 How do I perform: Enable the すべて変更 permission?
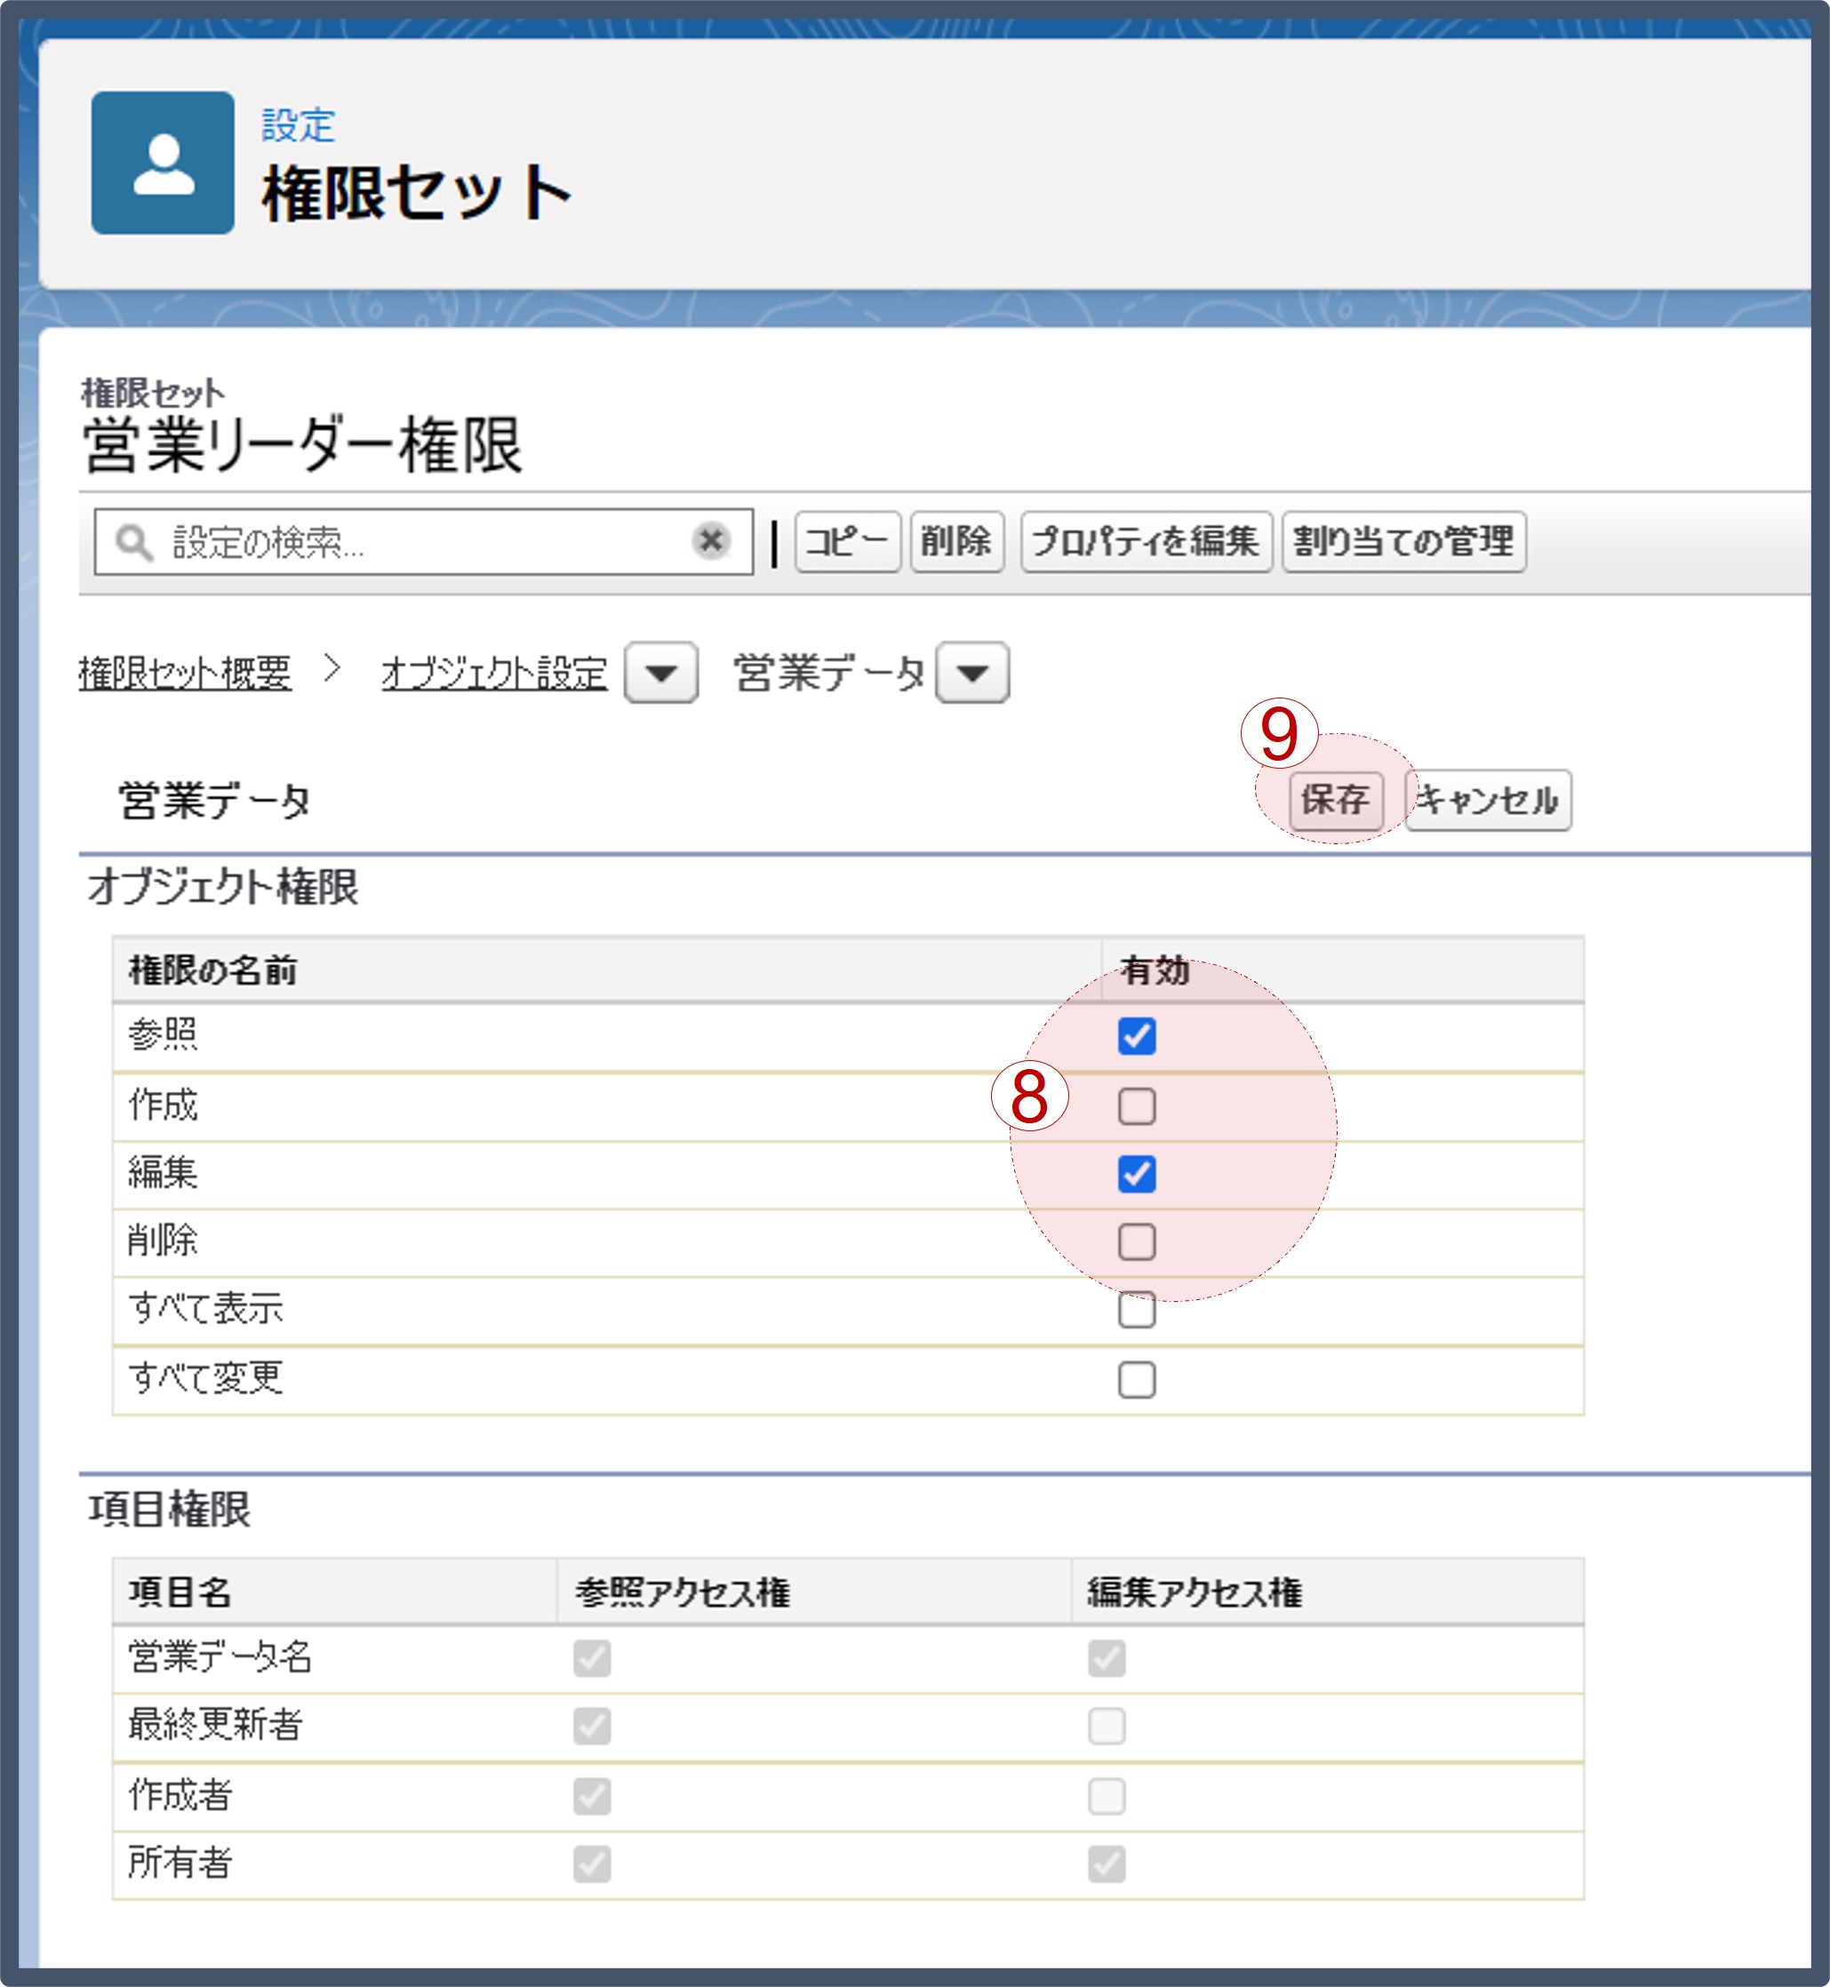click(x=1138, y=1379)
